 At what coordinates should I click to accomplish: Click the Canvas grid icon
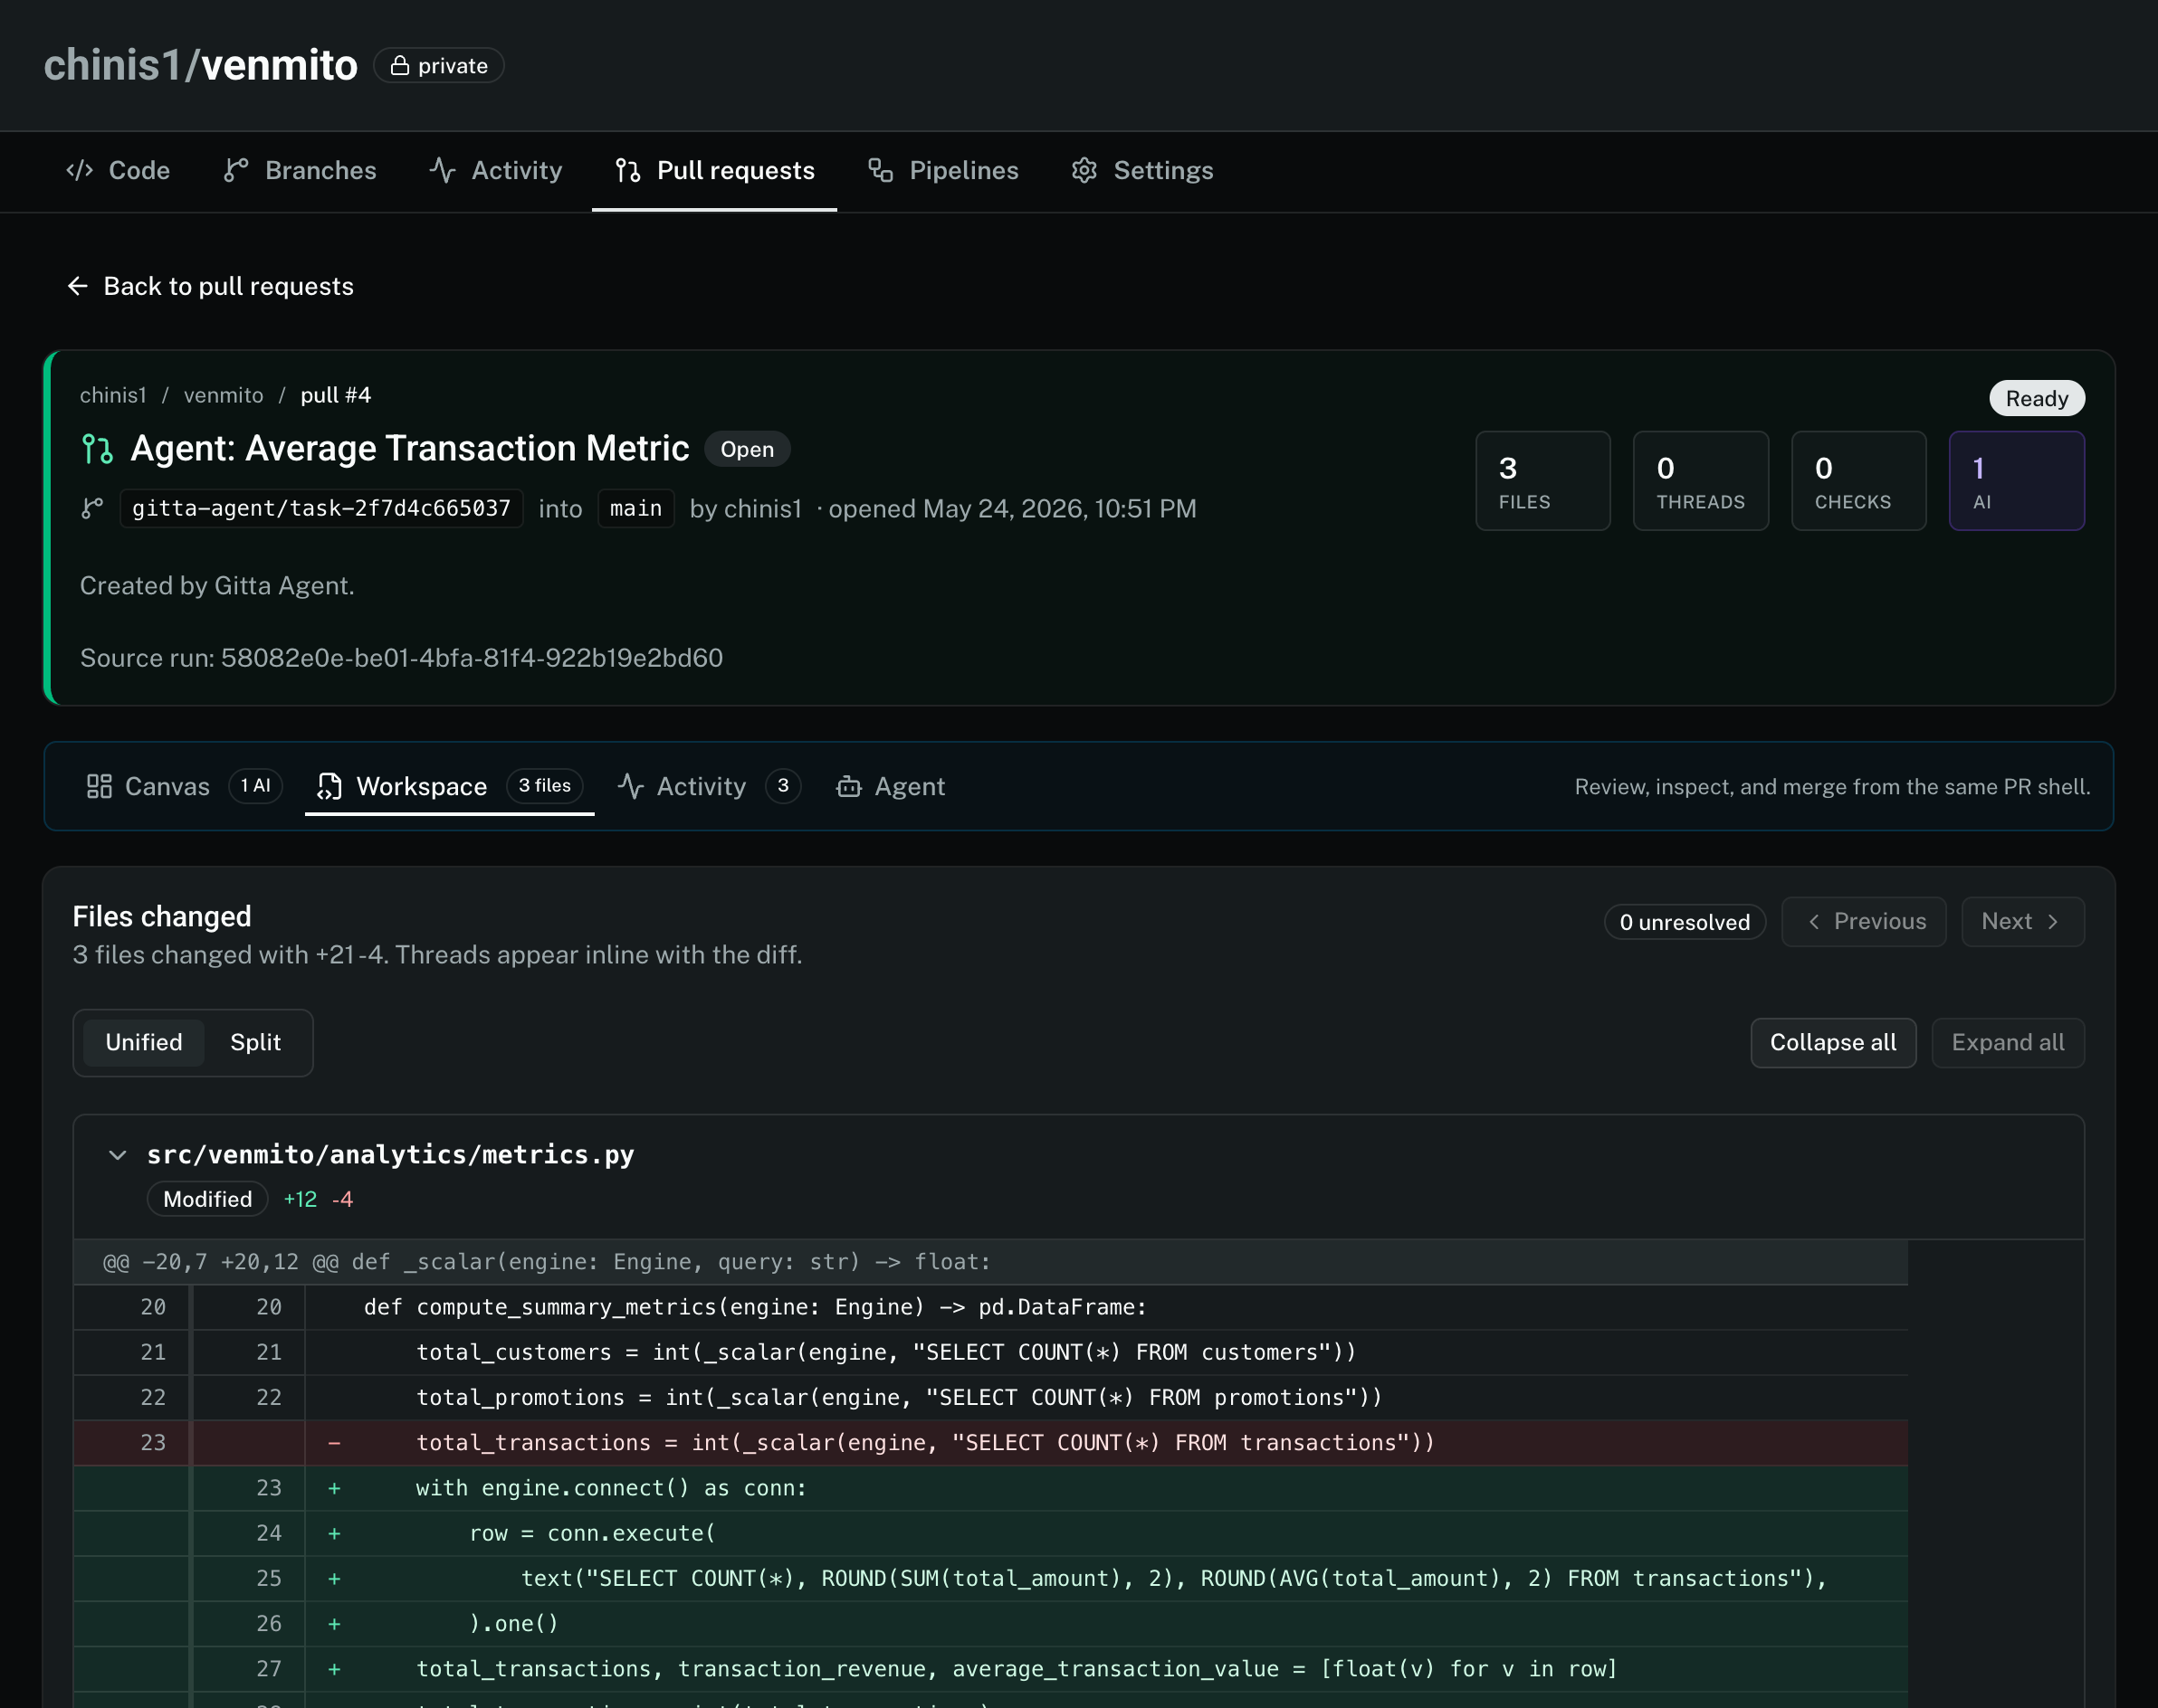tap(99, 786)
